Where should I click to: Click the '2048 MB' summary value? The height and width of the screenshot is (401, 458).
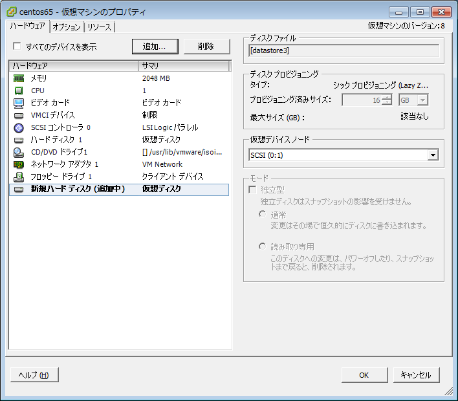tap(156, 78)
